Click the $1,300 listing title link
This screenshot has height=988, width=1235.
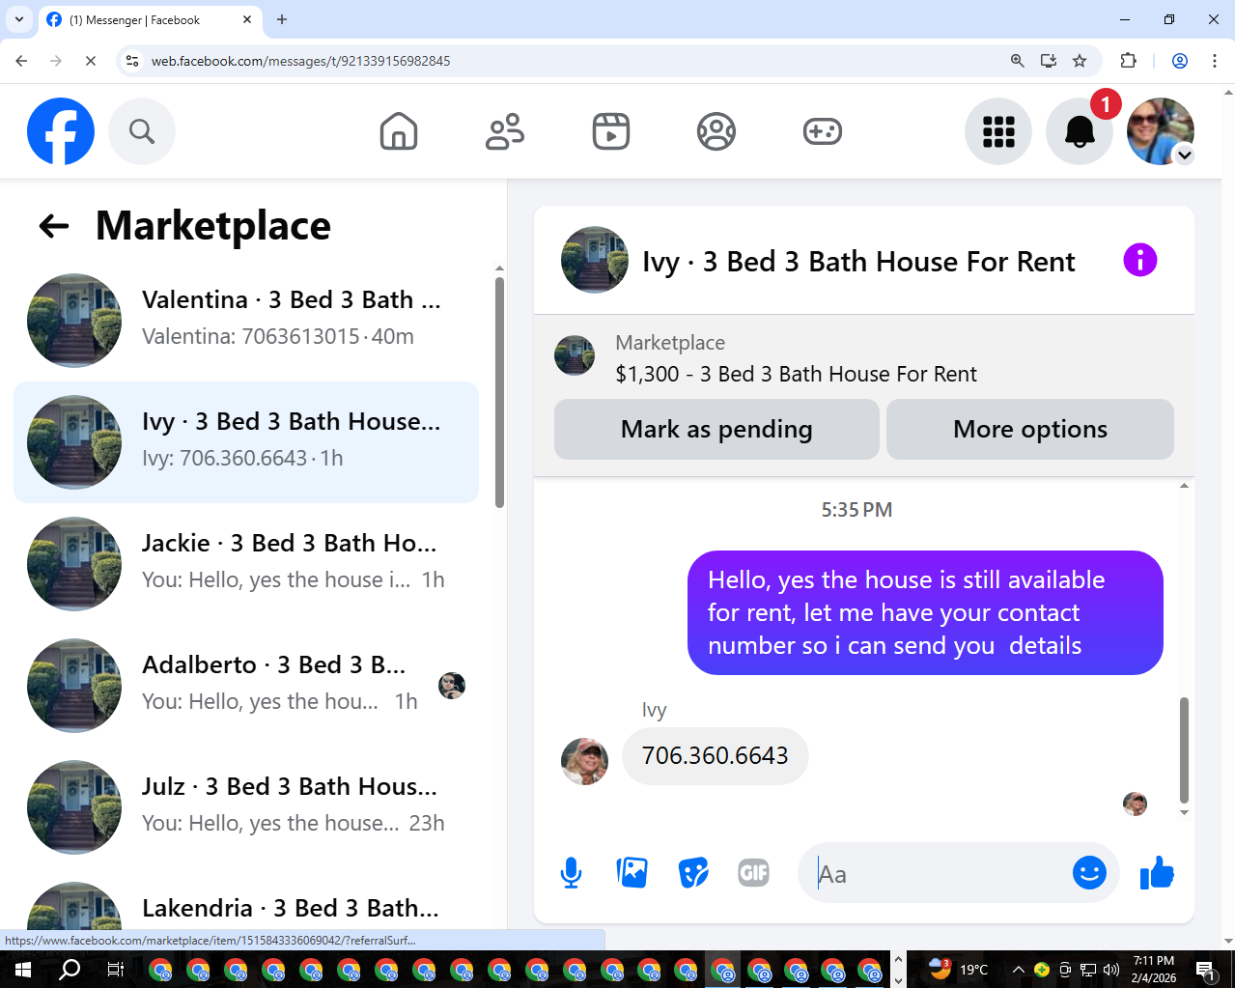point(796,375)
